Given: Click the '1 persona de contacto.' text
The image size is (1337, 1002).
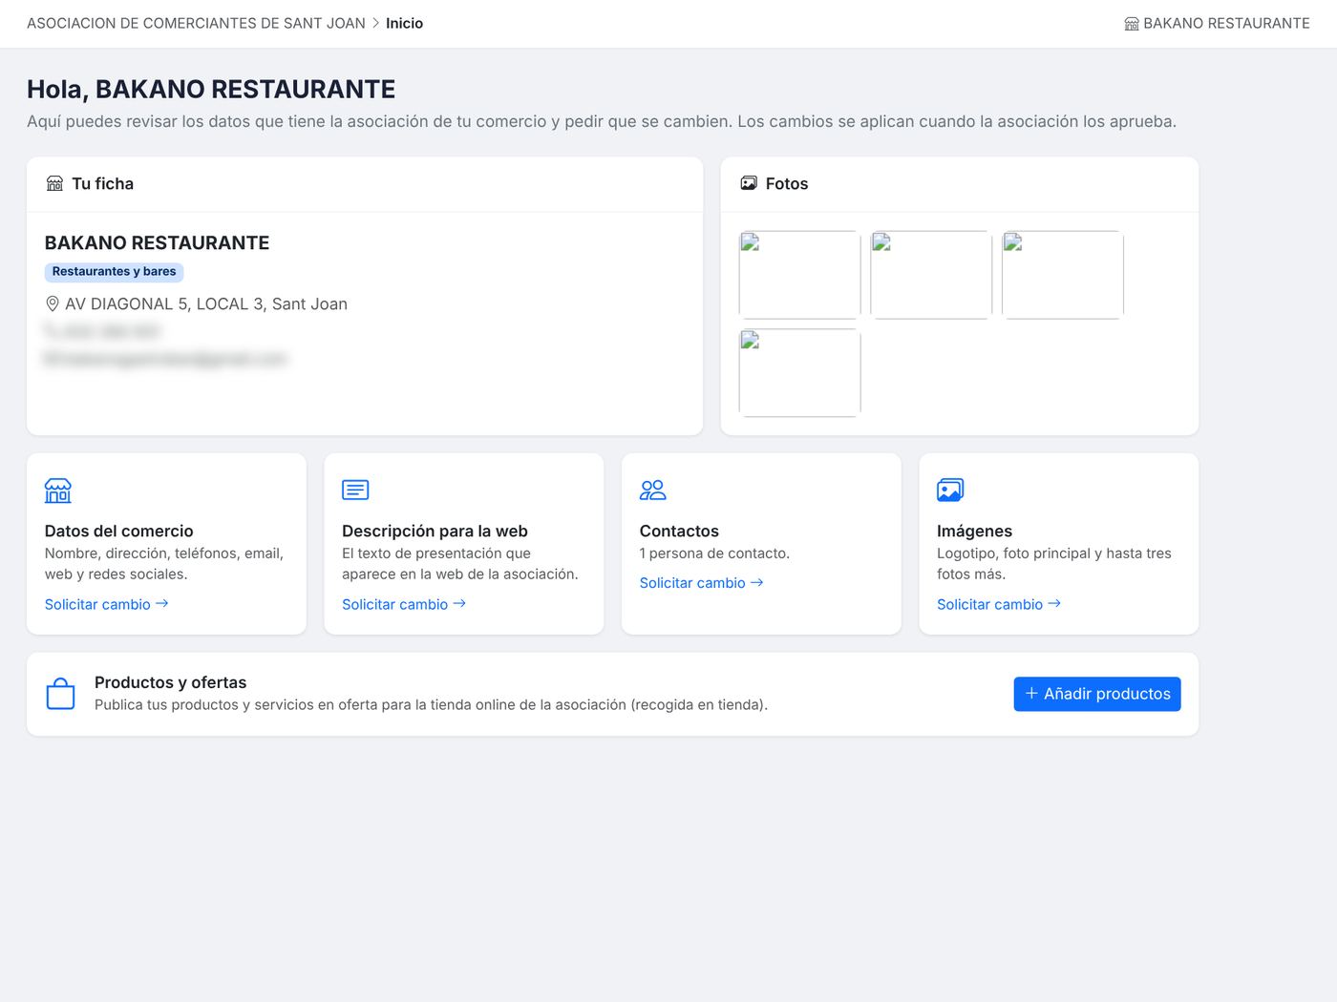Looking at the screenshot, I should 714,553.
